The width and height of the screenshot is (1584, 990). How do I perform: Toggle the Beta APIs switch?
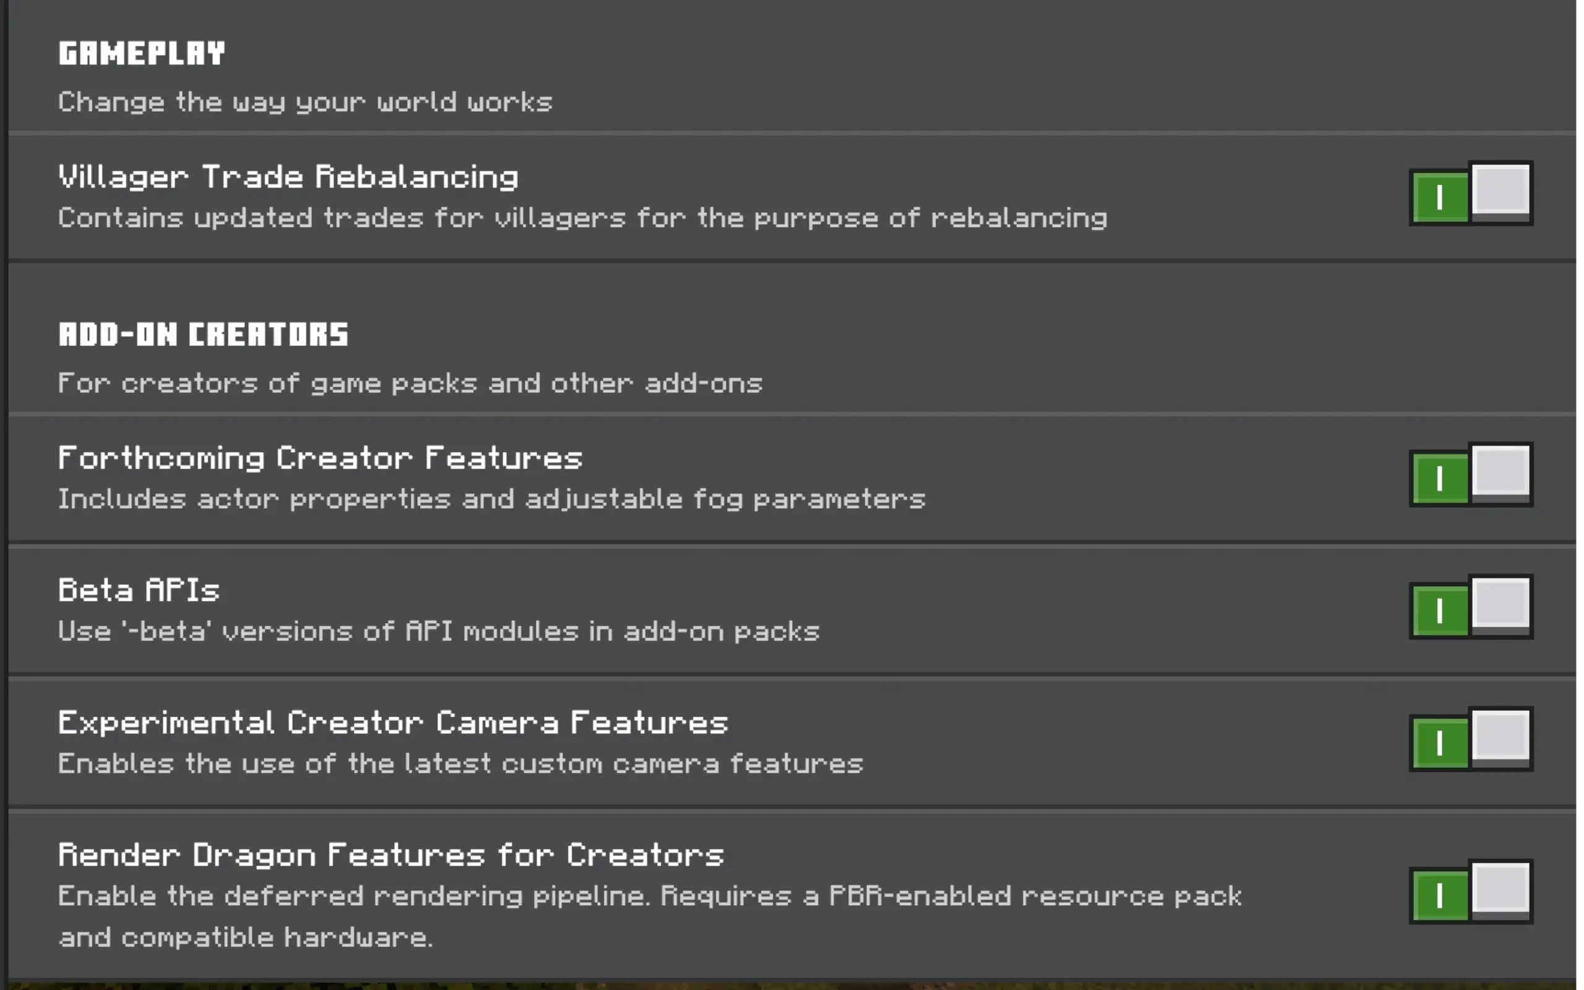1470,608
